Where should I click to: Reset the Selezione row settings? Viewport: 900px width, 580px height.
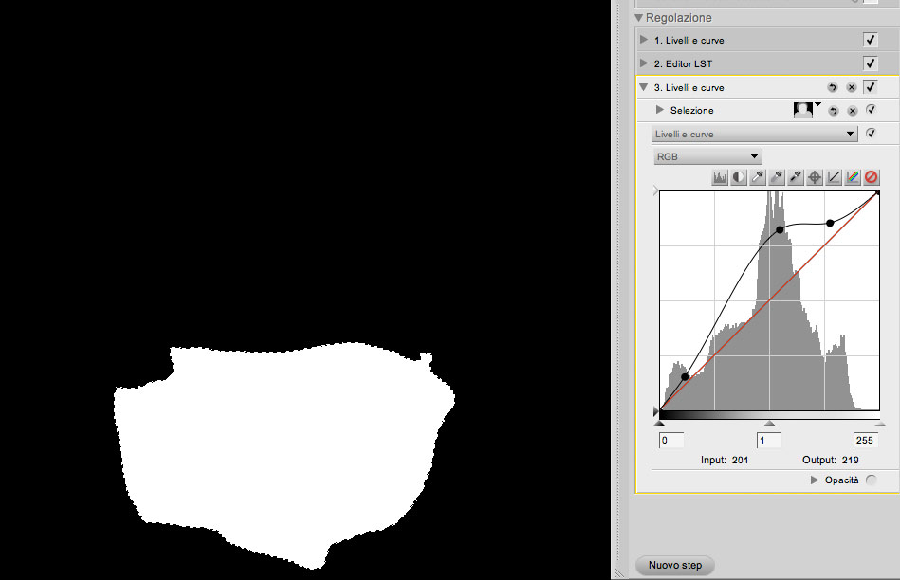coord(834,111)
